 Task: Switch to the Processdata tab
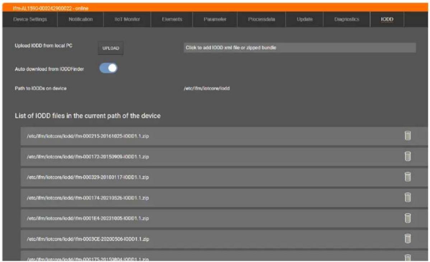pos(261,19)
